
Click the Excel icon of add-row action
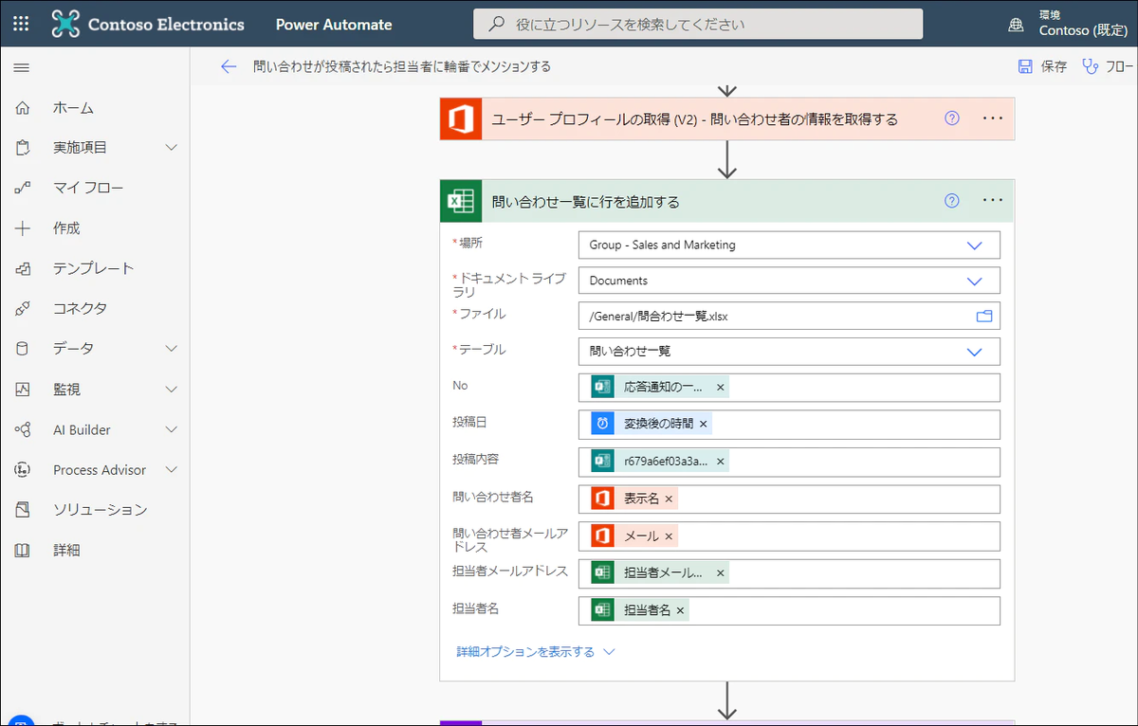pos(461,201)
